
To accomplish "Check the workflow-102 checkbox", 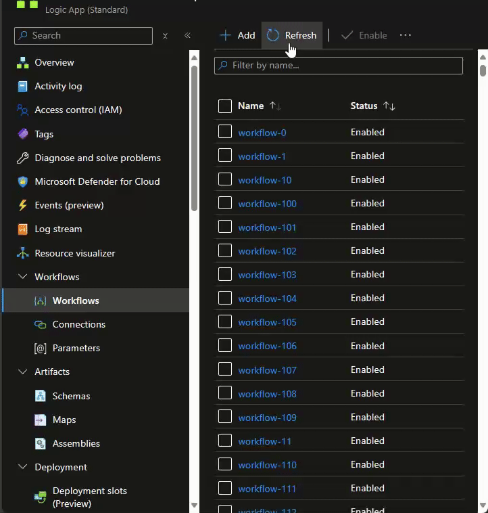I will (225, 250).
